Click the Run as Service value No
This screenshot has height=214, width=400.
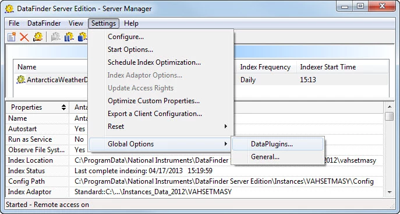click(x=79, y=139)
